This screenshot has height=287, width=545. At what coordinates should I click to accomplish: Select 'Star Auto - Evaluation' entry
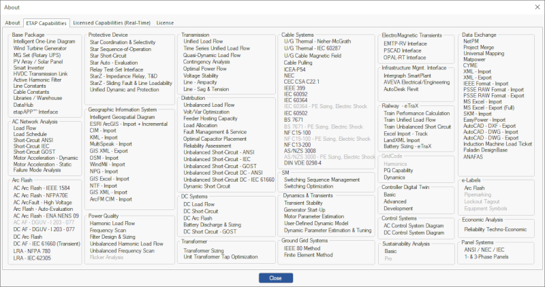[114, 63]
